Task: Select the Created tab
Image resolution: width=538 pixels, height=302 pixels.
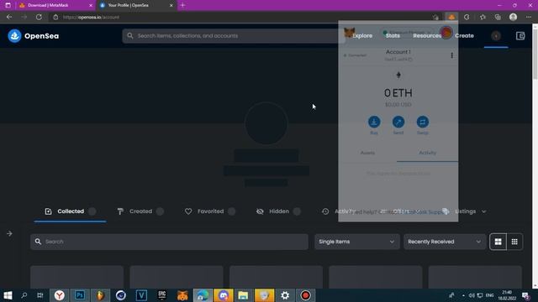Action: click(140, 211)
